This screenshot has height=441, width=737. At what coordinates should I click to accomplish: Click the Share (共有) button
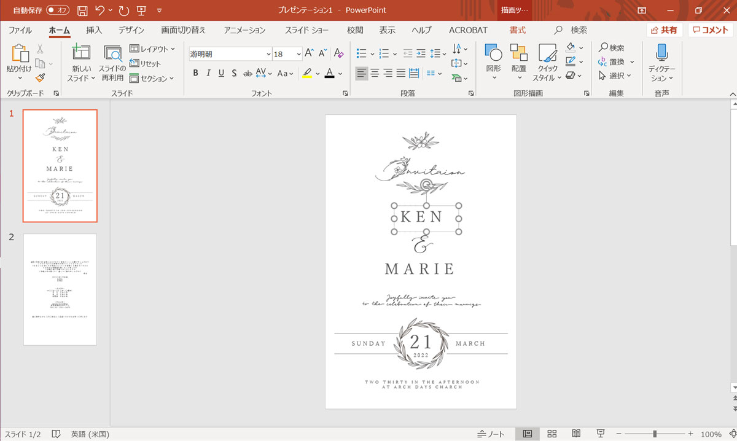click(x=664, y=30)
